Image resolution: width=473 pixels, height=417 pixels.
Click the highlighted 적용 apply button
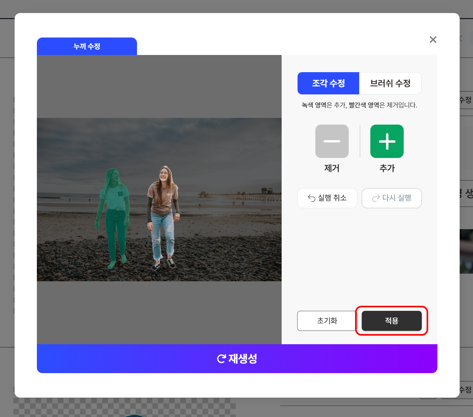point(391,321)
